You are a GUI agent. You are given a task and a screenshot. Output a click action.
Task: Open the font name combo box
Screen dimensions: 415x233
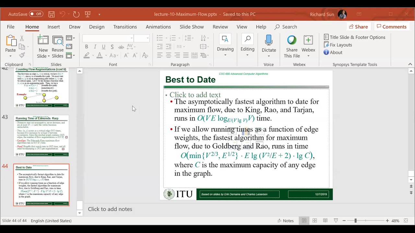coord(108,39)
